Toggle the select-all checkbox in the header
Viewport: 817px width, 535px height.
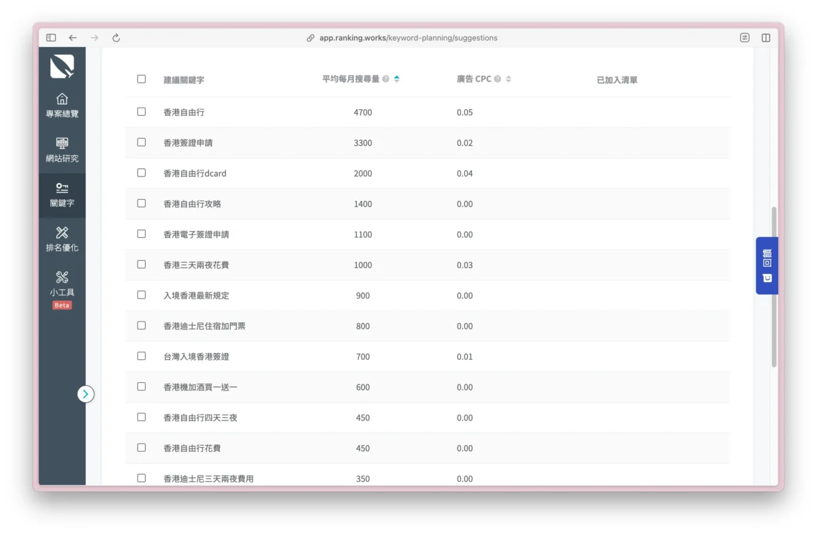click(142, 79)
